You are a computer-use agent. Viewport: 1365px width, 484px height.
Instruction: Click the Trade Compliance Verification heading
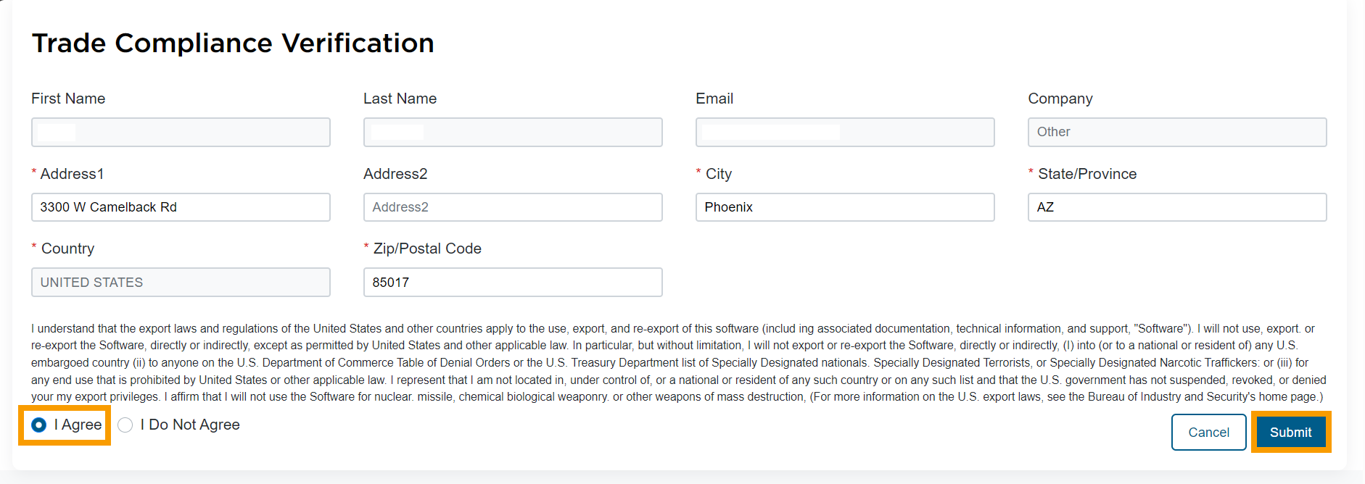[233, 43]
